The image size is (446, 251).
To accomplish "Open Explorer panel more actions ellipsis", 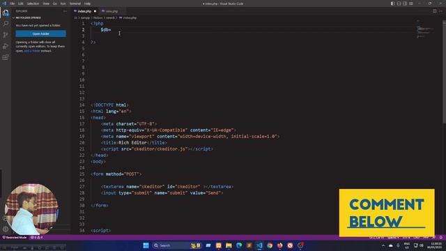I will pos(65,11).
